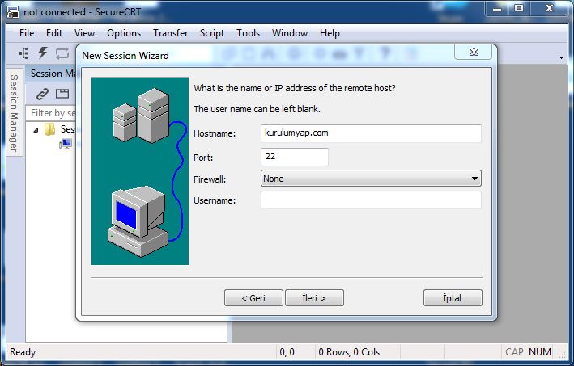Click the '< Geri' back button
Screen dimensions: 574x366
point(253,298)
